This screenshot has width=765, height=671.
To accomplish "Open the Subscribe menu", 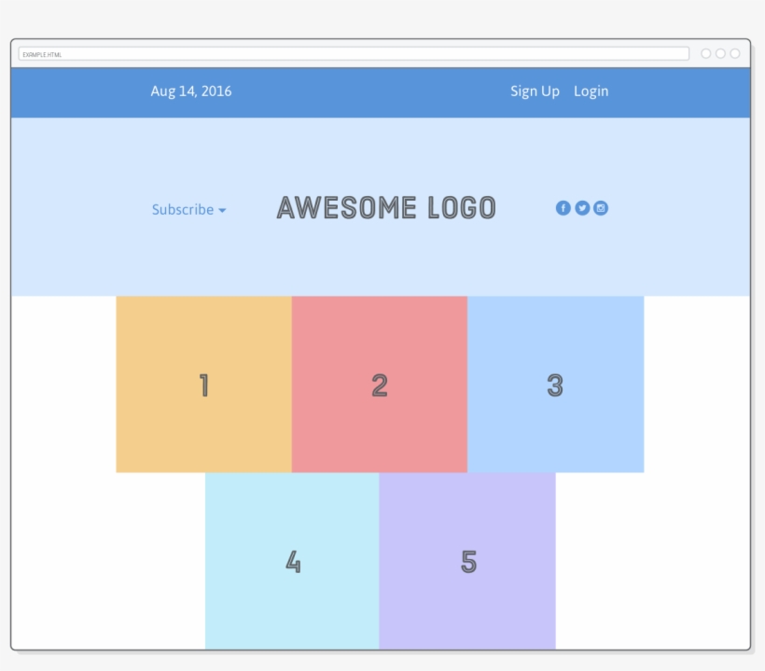I will (183, 210).
